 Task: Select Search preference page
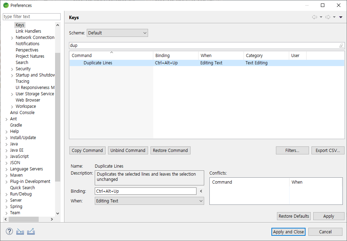(22, 63)
